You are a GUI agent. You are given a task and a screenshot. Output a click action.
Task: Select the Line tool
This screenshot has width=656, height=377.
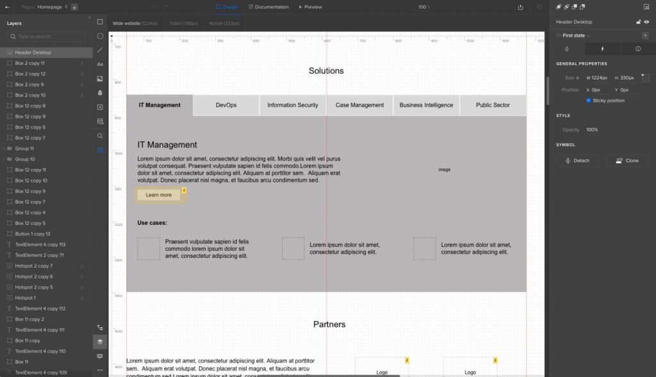(x=100, y=50)
